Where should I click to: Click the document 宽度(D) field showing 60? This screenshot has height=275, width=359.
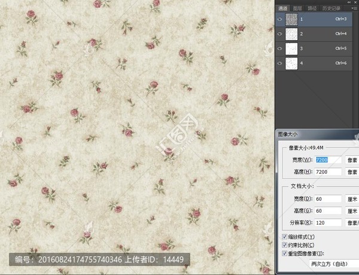pyautogui.click(x=328, y=199)
